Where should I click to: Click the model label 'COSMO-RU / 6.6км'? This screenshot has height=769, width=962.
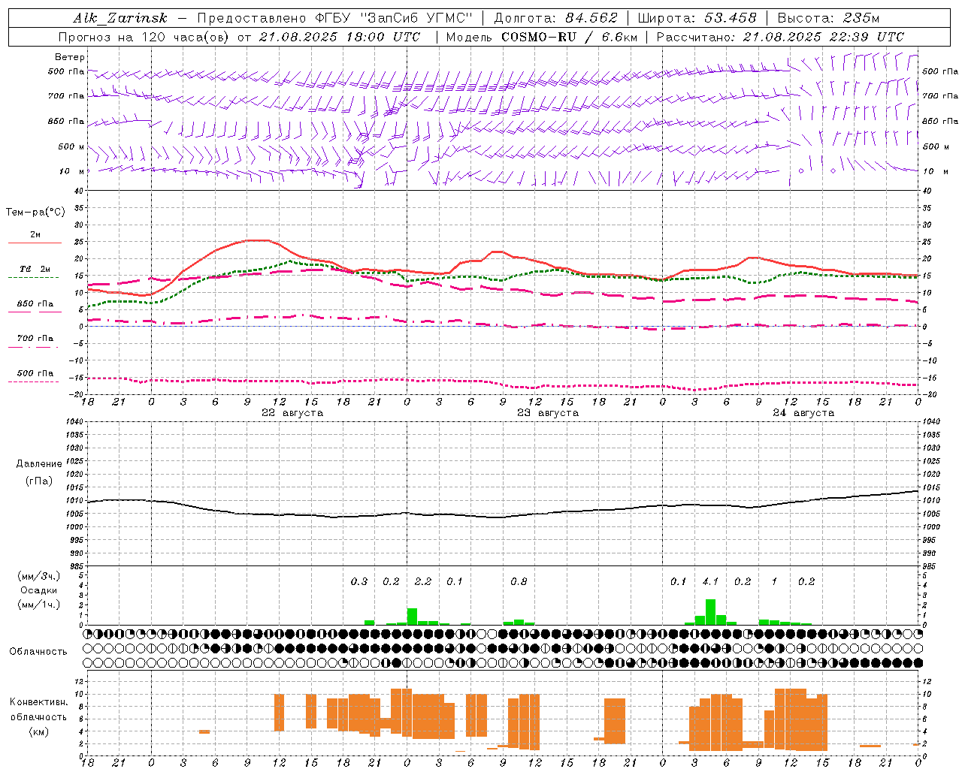pos(569,37)
